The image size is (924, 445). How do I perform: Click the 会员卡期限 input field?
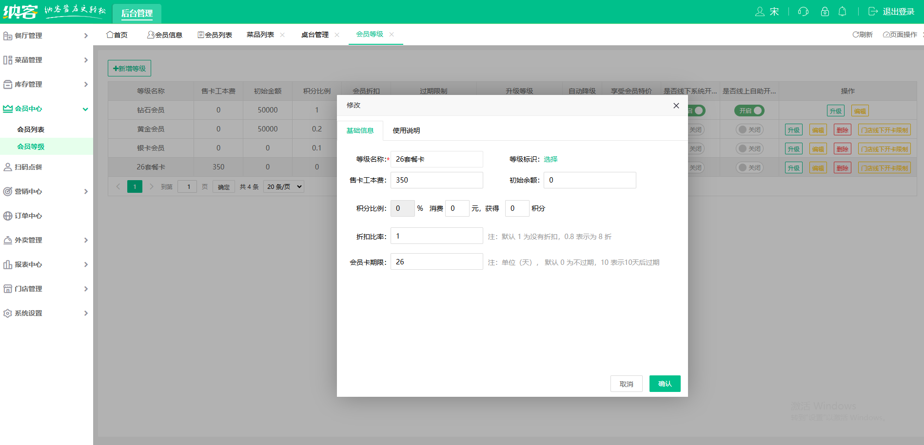[x=436, y=262]
